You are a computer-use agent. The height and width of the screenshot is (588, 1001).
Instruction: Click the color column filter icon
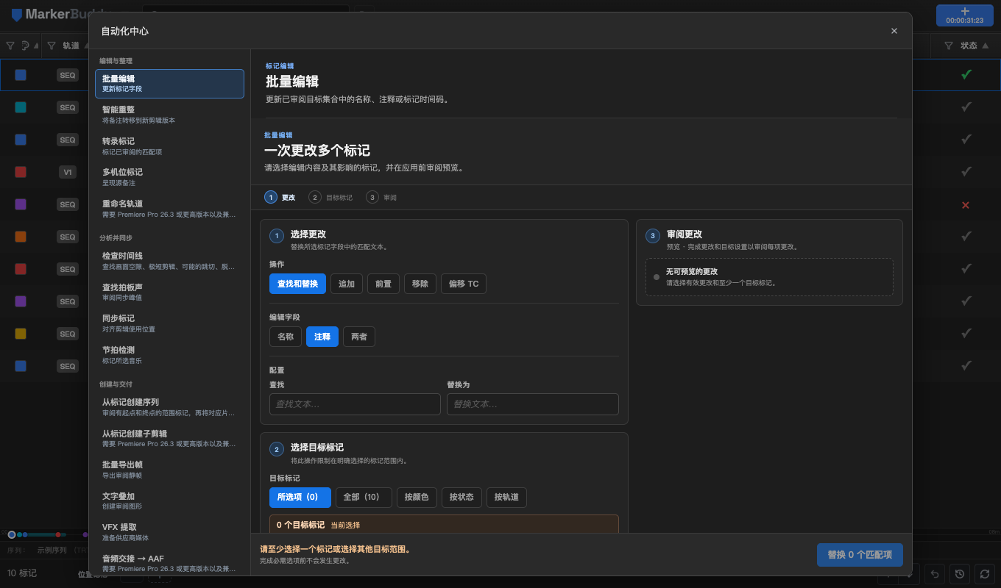pos(10,46)
